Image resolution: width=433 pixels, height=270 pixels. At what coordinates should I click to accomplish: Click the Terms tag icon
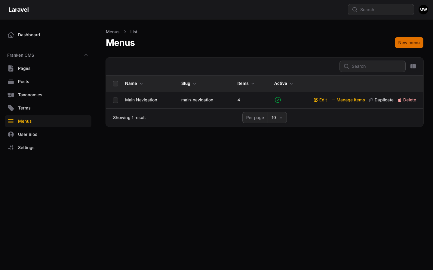coord(11,108)
